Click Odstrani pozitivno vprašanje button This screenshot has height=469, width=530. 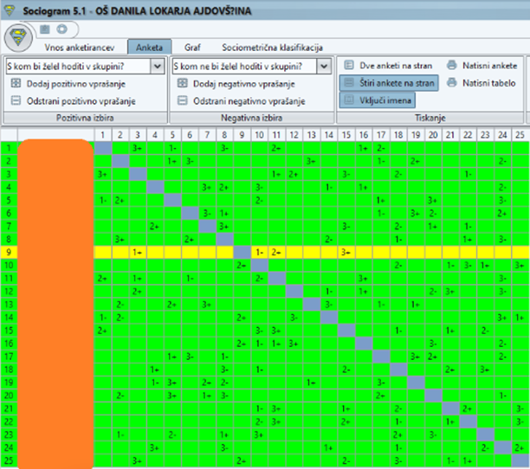tap(73, 101)
